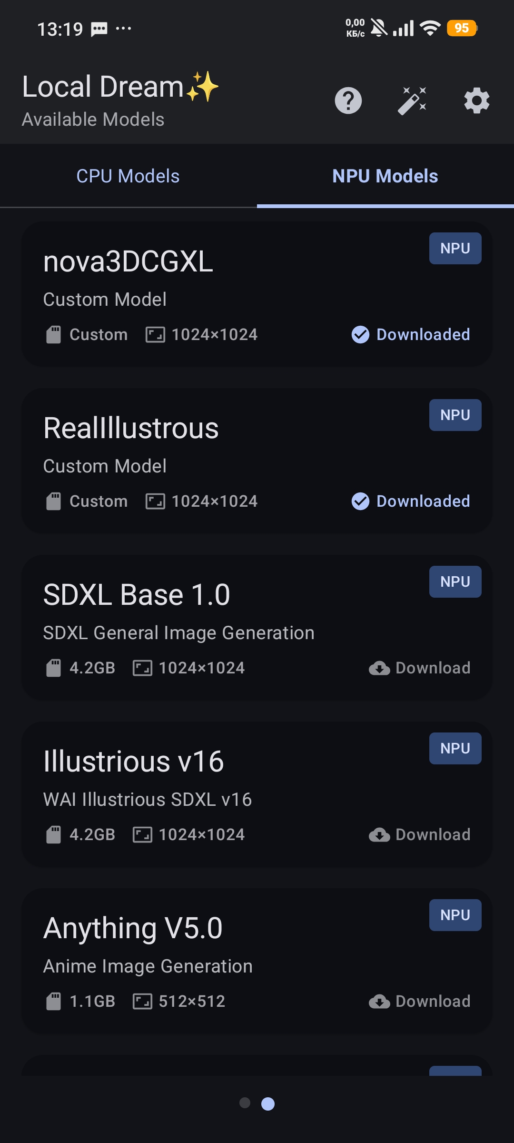
Task: Open settings via gear icon
Action: [x=477, y=100]
